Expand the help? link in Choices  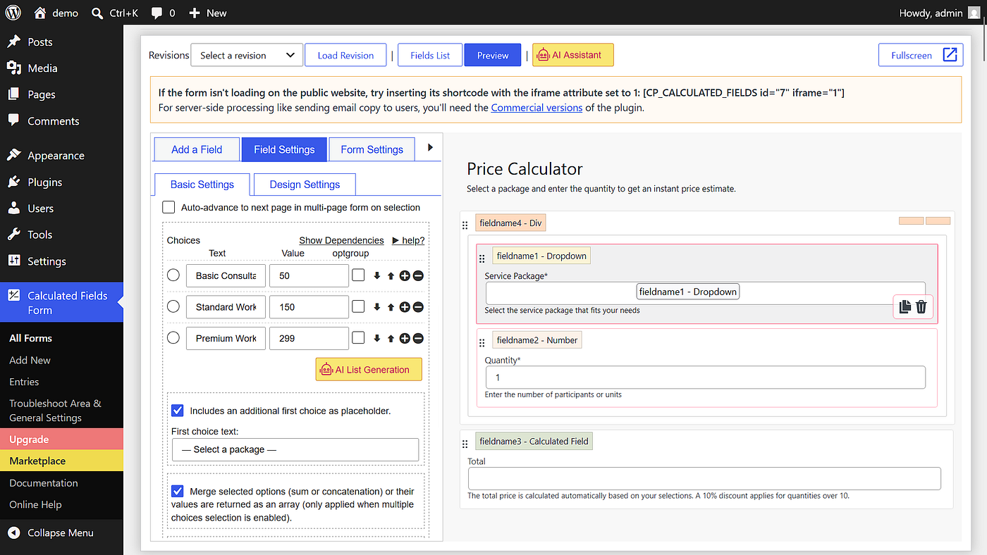[408, 240]
